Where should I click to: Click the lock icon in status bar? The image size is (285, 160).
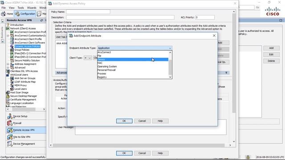[248, 157]
